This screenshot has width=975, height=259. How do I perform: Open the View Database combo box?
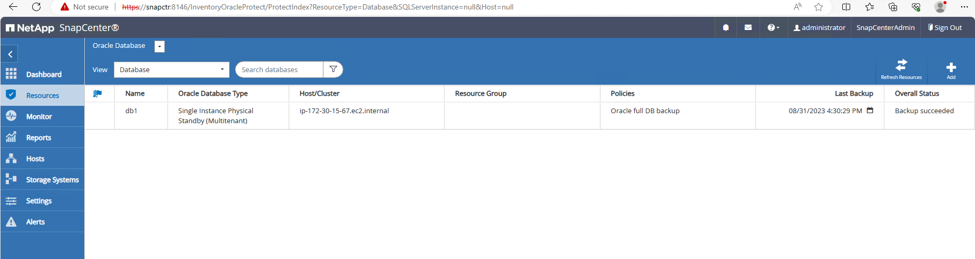[172, 69]
